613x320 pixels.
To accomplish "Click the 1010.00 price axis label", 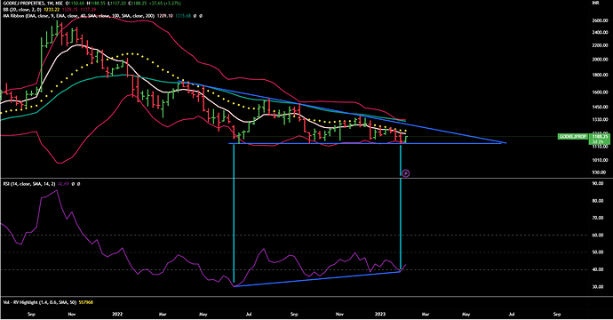I will point(600,160).
